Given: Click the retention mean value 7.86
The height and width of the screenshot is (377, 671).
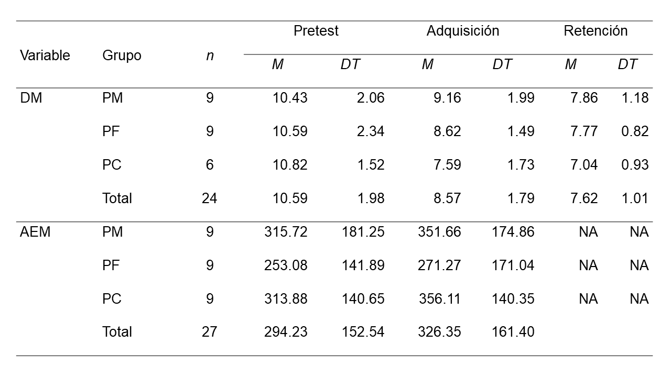Looking at the screenshot, I should point(583,98).
